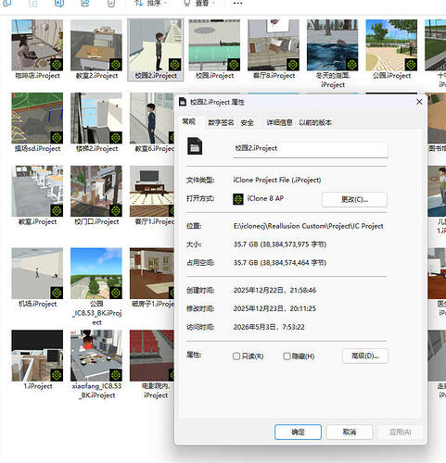Select the 教室6.iProject file thumbnail
Viewport: 446px width, 463px height.
pyautogui.click(x=152, y=118)
